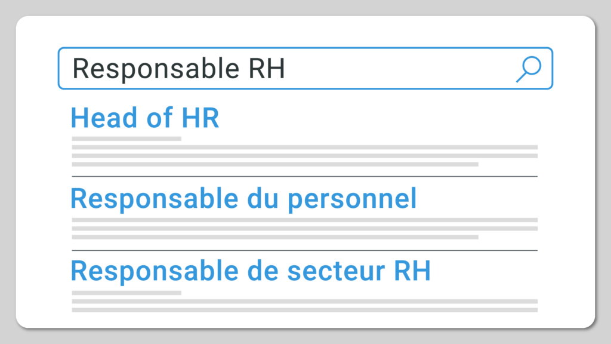Open the "Responsable de secteur RH" result
Screen dimensions: 611x344
pyautogui.click(x=251, y=271)
